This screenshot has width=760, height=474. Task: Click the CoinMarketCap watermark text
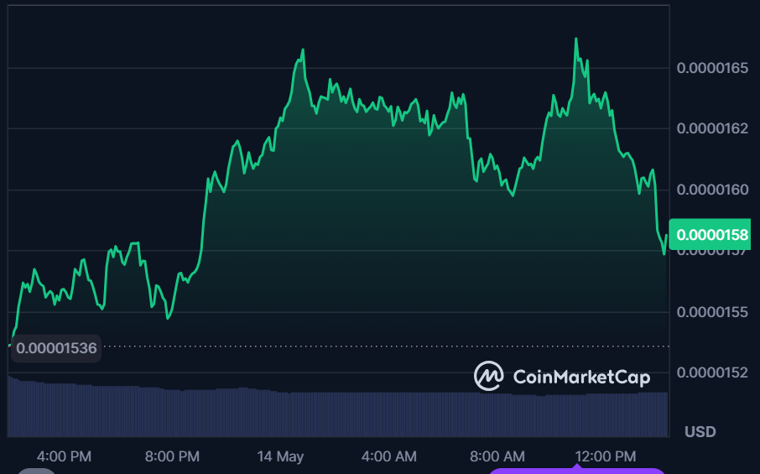tap(581, 377)
